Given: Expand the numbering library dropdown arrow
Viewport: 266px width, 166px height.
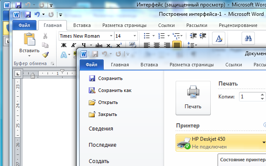Looking at the screenshot, I should pyautogui.click(x=168, y=36).
